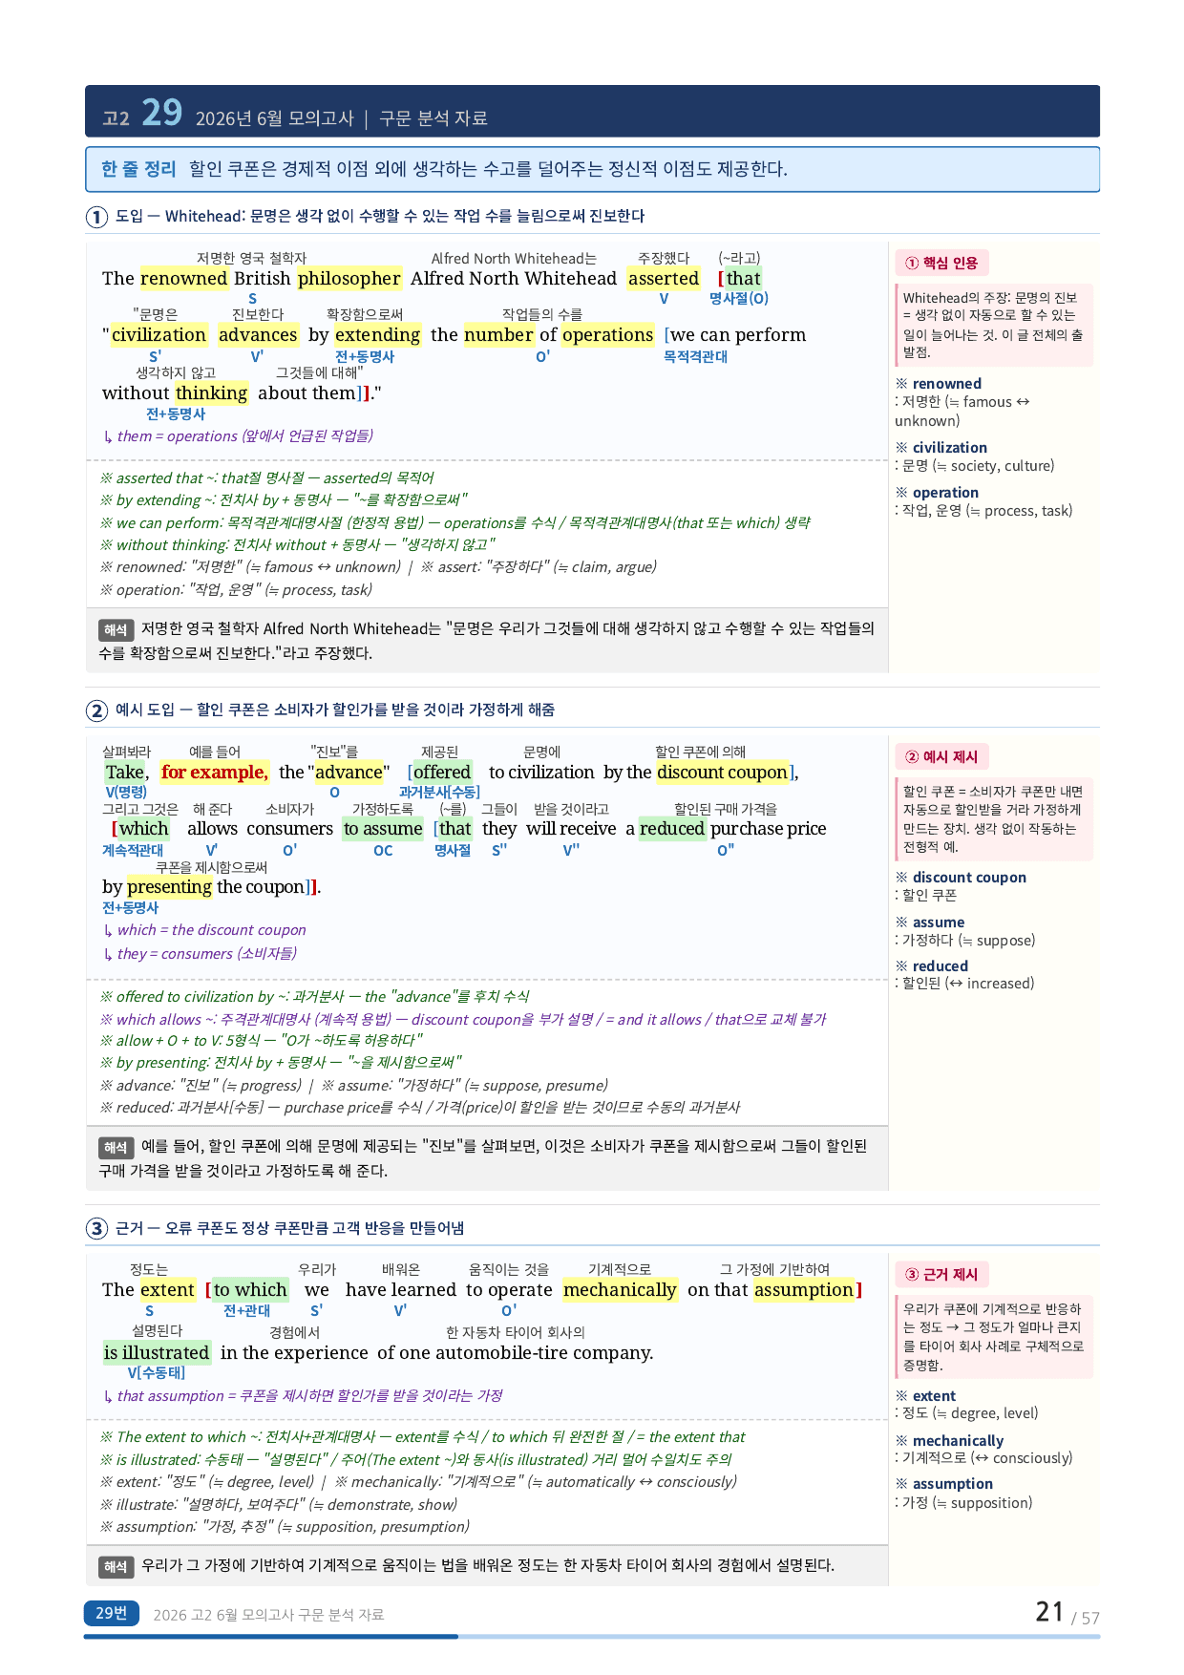Click the note "they = consumers (소비자들)"
Viewport: 1184px width, 1675px height.
pyautogui.click(x=200, y=953)
